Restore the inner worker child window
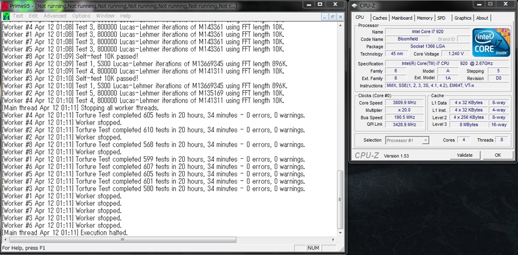This screenshot has height=255, width=518. [x=333, y=16]
